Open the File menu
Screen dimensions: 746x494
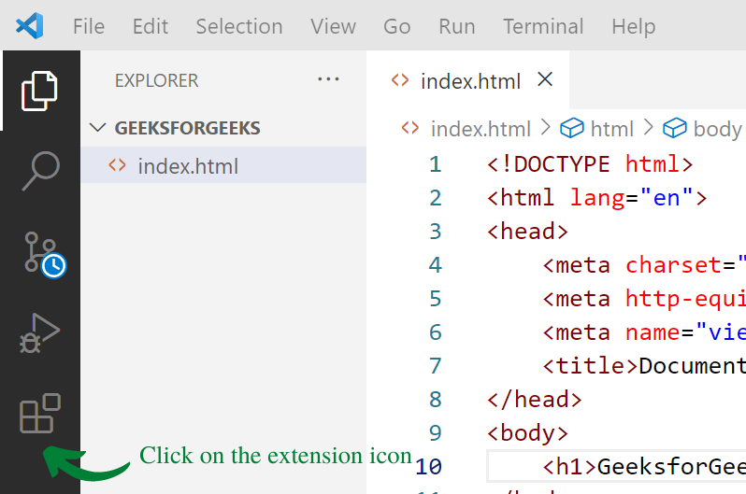[x=89, y=26]
